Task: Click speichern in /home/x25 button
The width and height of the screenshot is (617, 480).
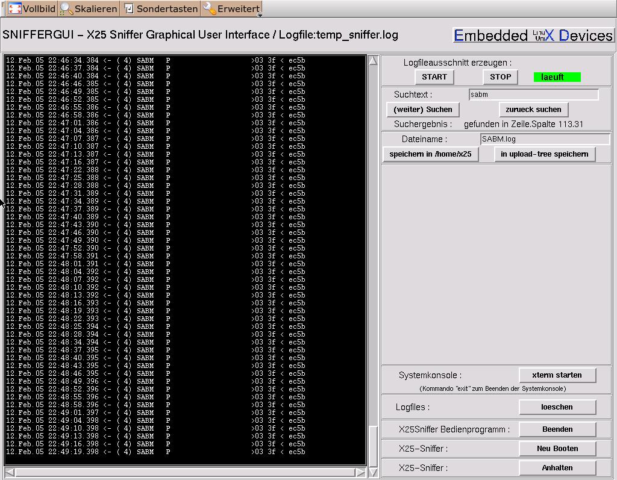Action: point(430,154)
